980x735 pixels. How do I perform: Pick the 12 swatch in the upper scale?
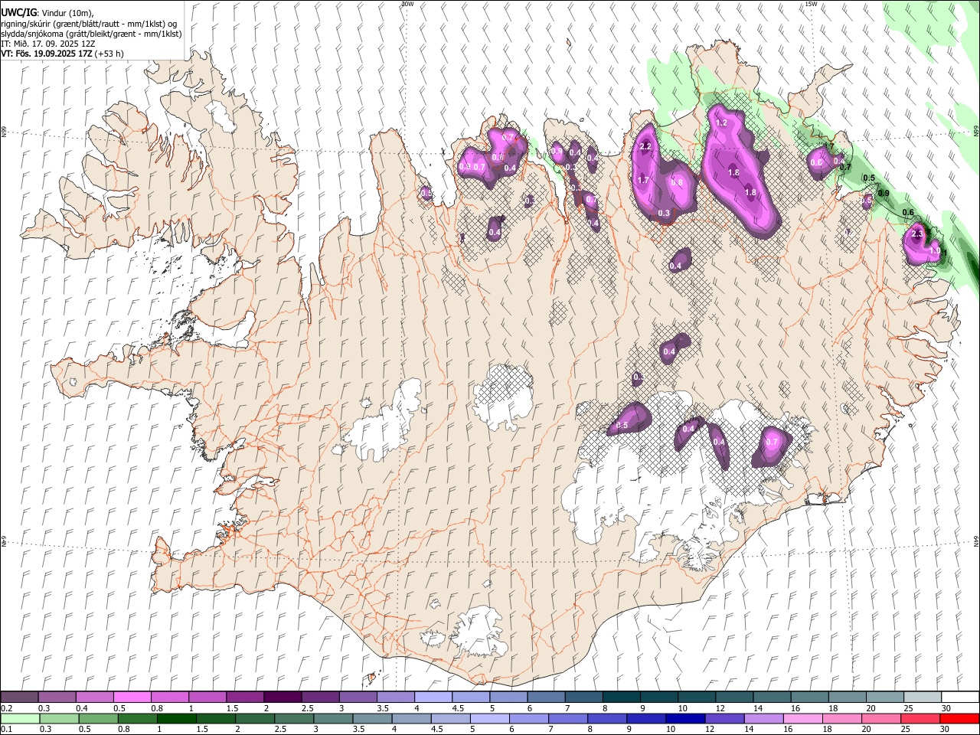(x=735, y=697)
